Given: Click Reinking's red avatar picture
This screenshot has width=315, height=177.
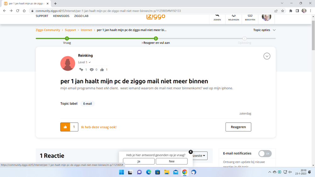Looking at the screenshot, I should click(x=68, y=63).
